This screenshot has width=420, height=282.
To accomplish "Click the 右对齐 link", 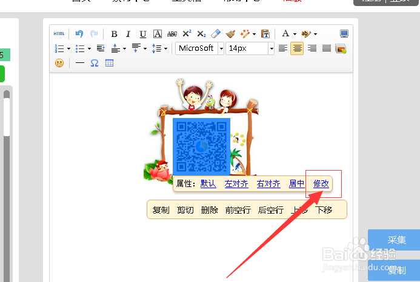I will [x=268, y=183].
